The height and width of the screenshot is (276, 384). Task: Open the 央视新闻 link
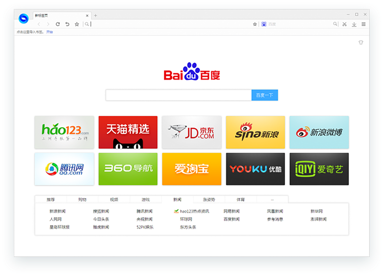click(x=145, y=219)
